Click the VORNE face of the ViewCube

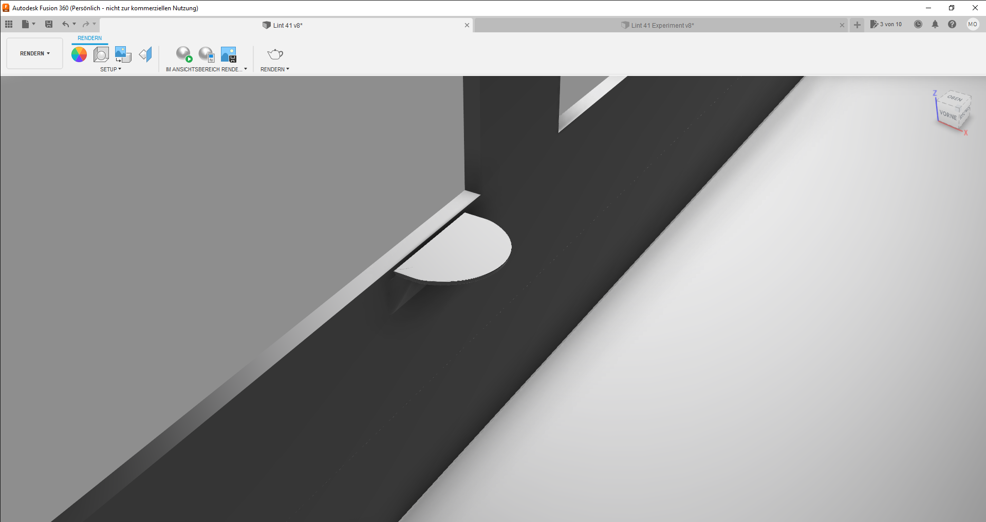point(947,115)
